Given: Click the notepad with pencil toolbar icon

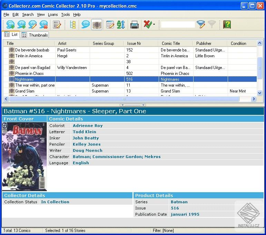Looking at the screenshot, I should pyautogui.click(x=57, y=25).
